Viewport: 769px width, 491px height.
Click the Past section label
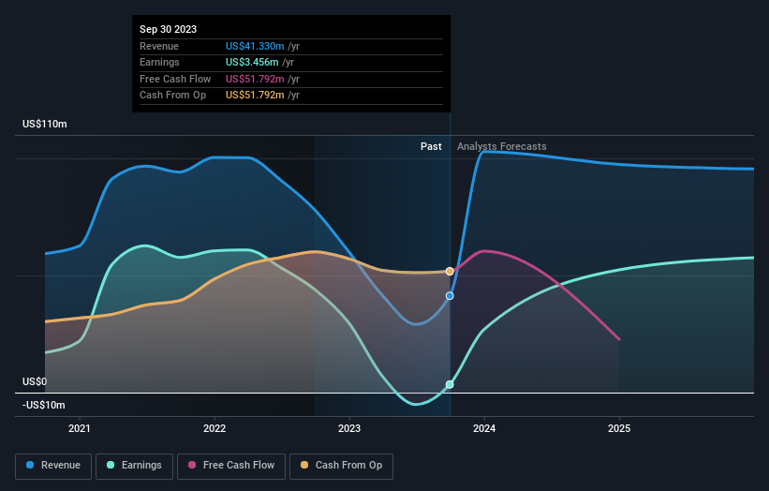pyautogui.click(x=431, y=146)
